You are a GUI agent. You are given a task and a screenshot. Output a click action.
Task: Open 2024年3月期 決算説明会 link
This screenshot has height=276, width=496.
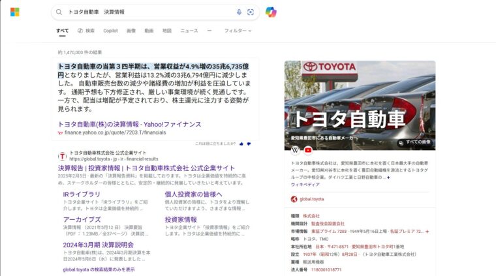pos(98,245)
